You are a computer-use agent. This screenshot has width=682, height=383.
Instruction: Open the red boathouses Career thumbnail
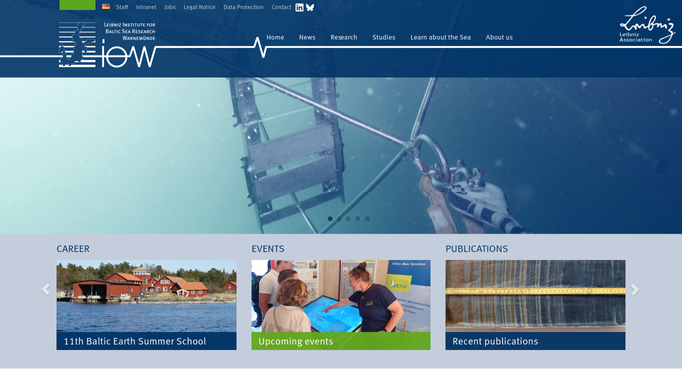(x=146, y=296)
